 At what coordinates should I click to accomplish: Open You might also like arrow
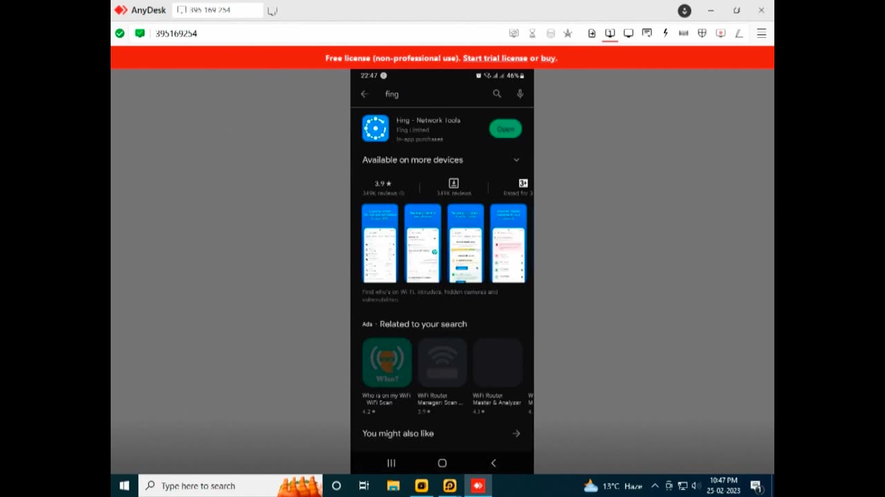pos(516,433)
